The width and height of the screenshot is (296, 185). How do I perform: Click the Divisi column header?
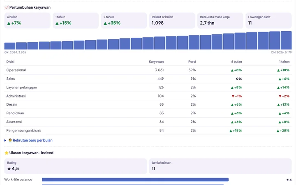point(10,62)
